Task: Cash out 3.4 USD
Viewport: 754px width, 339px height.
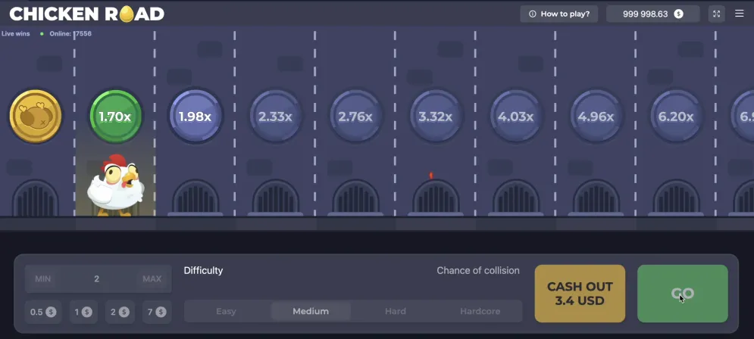Action: click(580, 294)
